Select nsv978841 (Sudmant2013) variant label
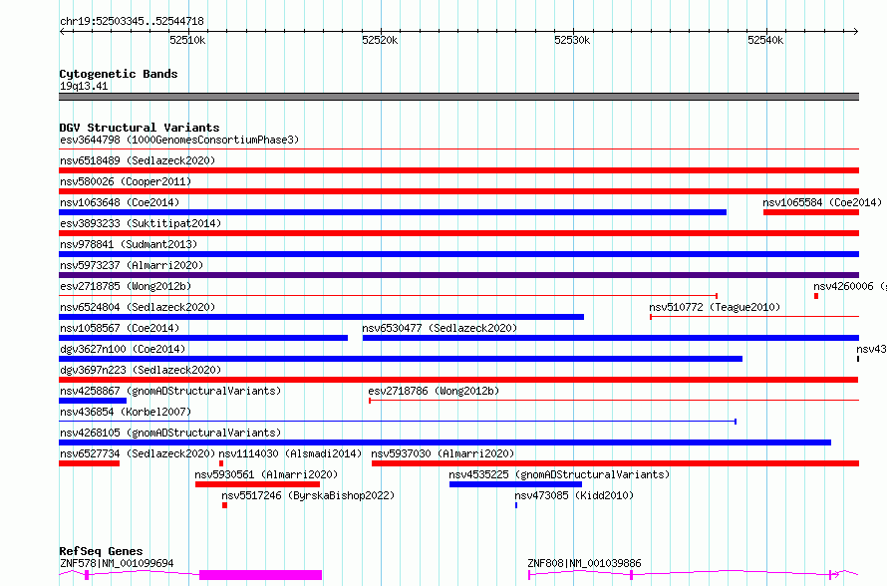Screen dimensions: 887x586 point(129,244)
